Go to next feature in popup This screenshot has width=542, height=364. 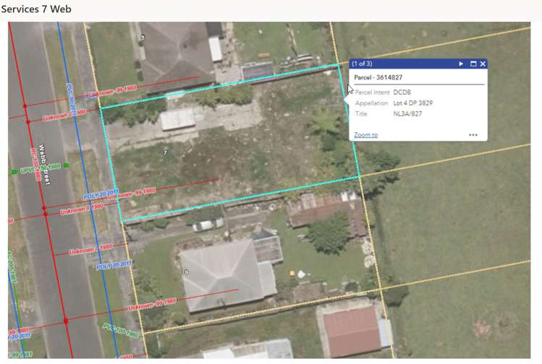point(461,64)
